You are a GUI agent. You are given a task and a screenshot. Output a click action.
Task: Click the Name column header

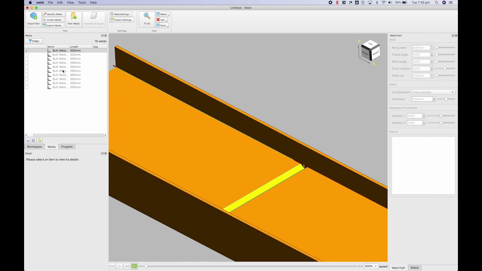click(x=58, y=47)
